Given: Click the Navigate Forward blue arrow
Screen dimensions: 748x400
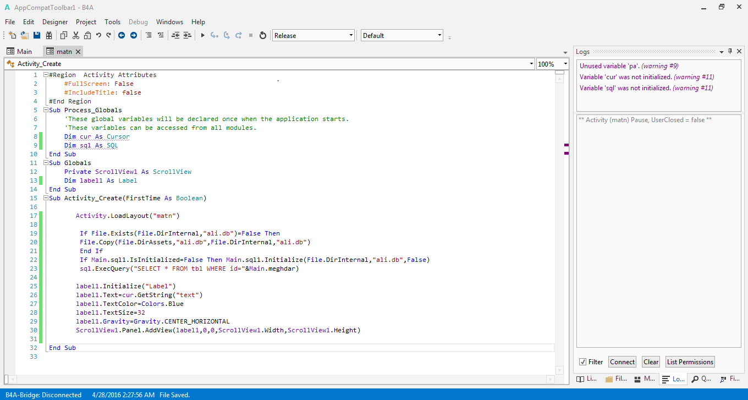Looking at the screenshot, I should click(133, 35).
